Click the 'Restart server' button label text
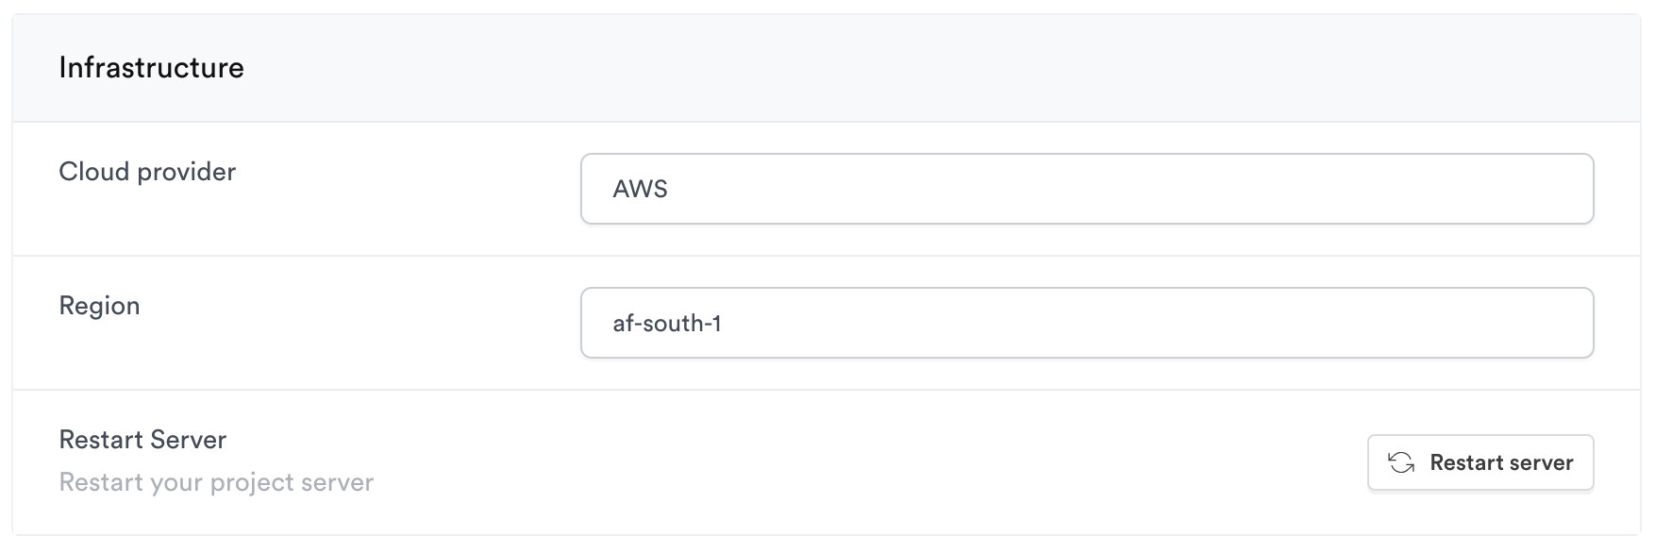Screen dimensions: 1655x553 point(1501,462)
